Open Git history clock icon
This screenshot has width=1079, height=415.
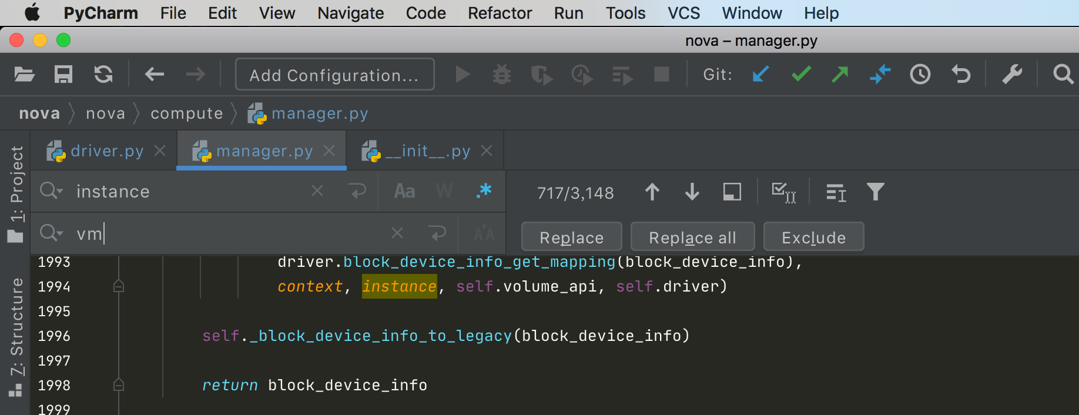[x=920, y=75]
